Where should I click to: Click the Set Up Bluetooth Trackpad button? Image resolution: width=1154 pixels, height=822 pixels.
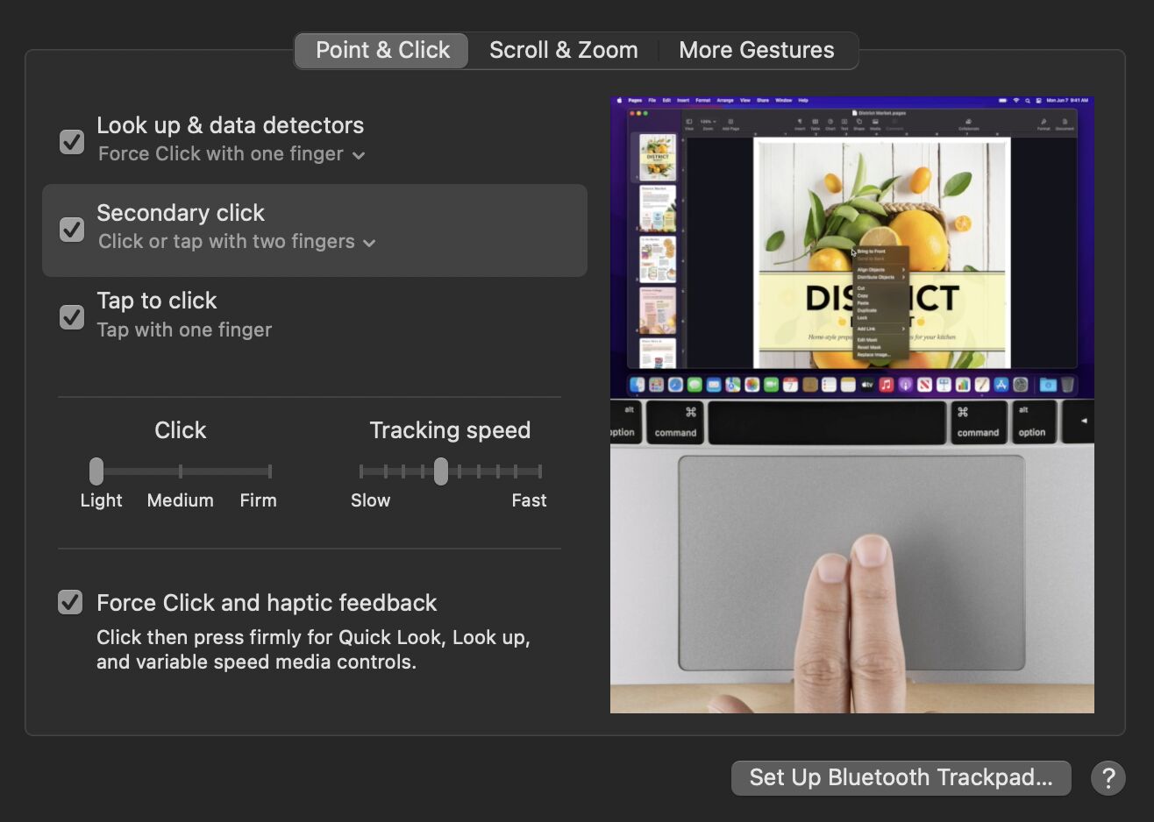(x=901, y=778)
